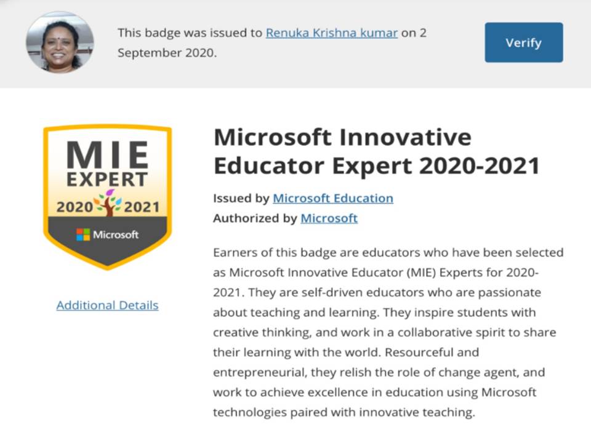Click the September 2020 issue date text
The image size is (591, 443).
point(167,53)
